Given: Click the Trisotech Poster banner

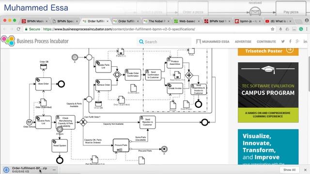Looking at the screenshot, I should pos(268,51).
